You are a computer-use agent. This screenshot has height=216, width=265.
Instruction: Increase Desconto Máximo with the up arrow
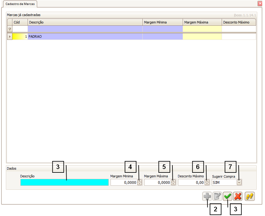pos(207,181)
